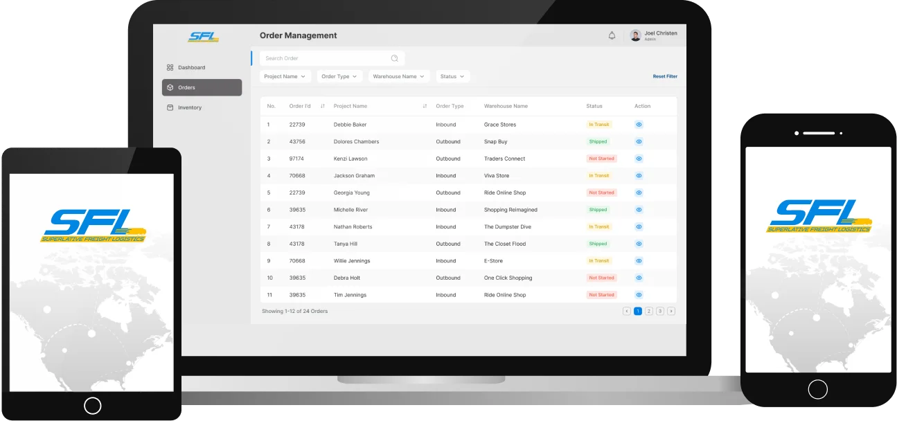Open the Order Type filter dropdown
Image resolution: width=897 pixels, height=421 pixels.
click(339, 77)
